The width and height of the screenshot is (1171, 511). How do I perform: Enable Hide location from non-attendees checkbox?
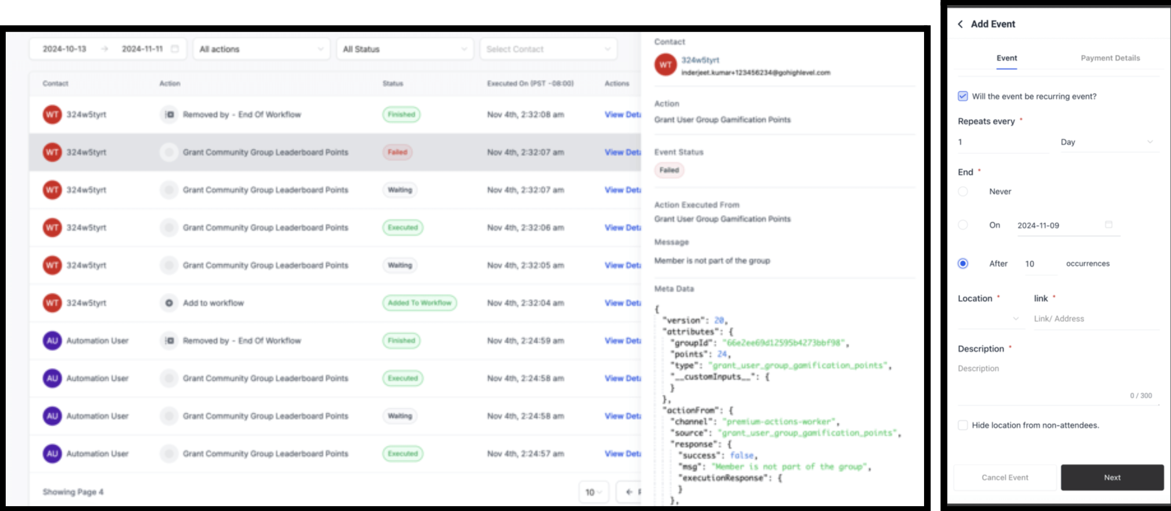point(962,425)
